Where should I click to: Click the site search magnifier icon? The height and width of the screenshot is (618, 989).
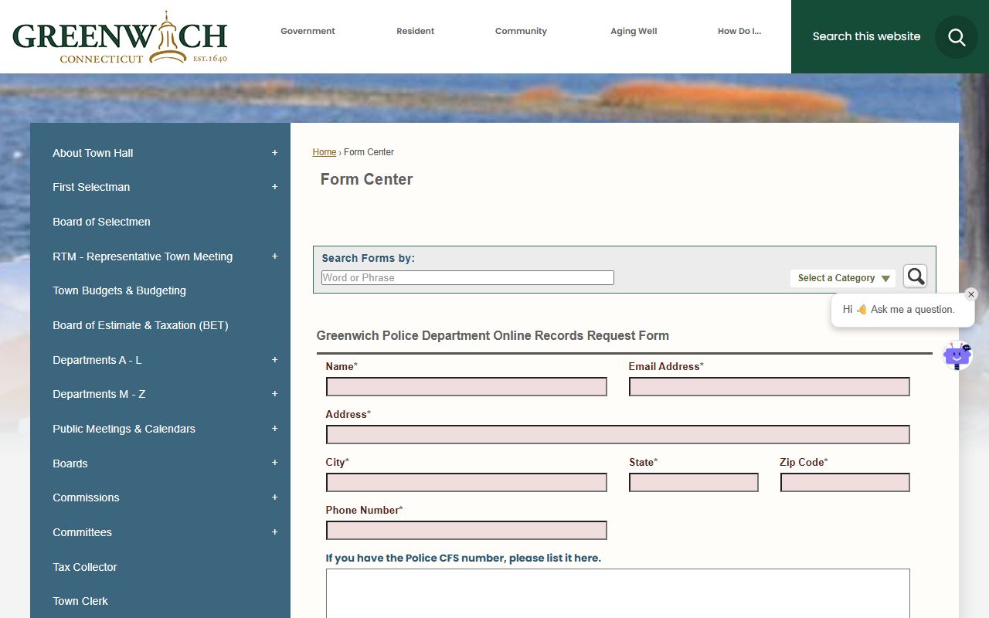coord(957,37)
